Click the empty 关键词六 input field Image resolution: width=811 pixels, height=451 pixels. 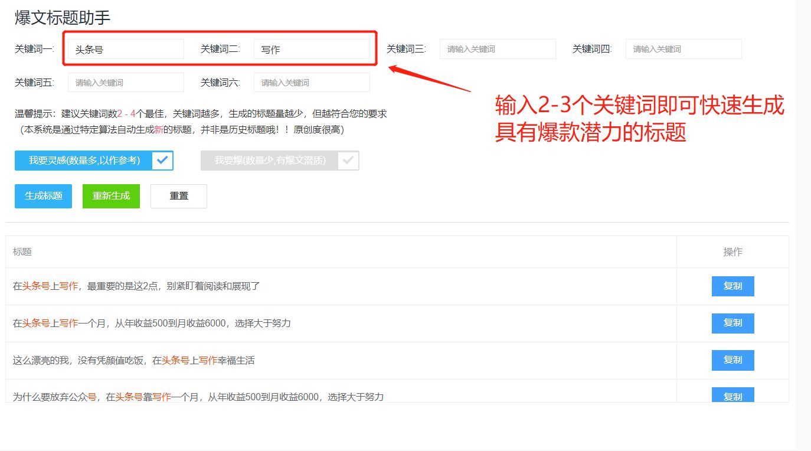(312, 82)
